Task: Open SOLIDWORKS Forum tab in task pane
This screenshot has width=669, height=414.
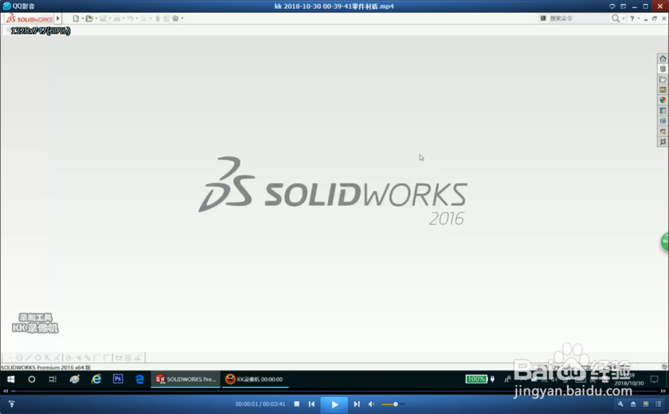Action: (662, 120)
